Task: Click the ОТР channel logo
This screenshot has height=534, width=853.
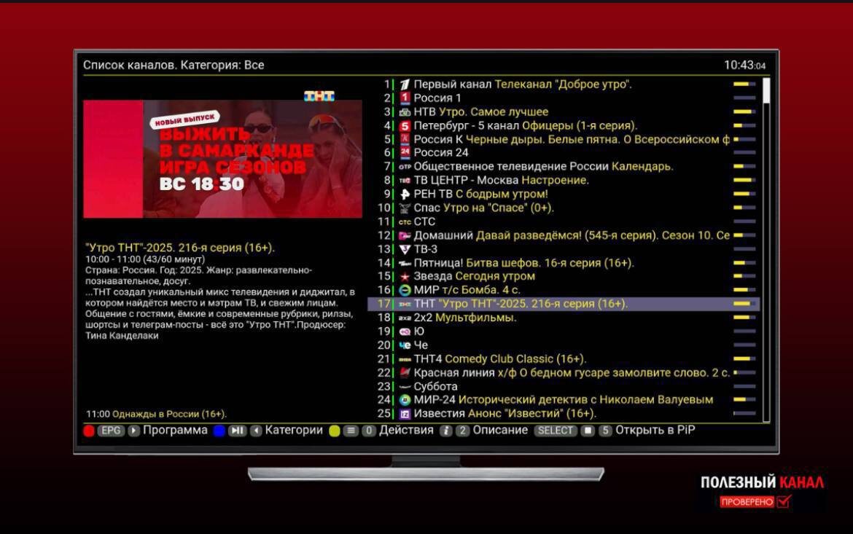Action: tap(405, 166)
